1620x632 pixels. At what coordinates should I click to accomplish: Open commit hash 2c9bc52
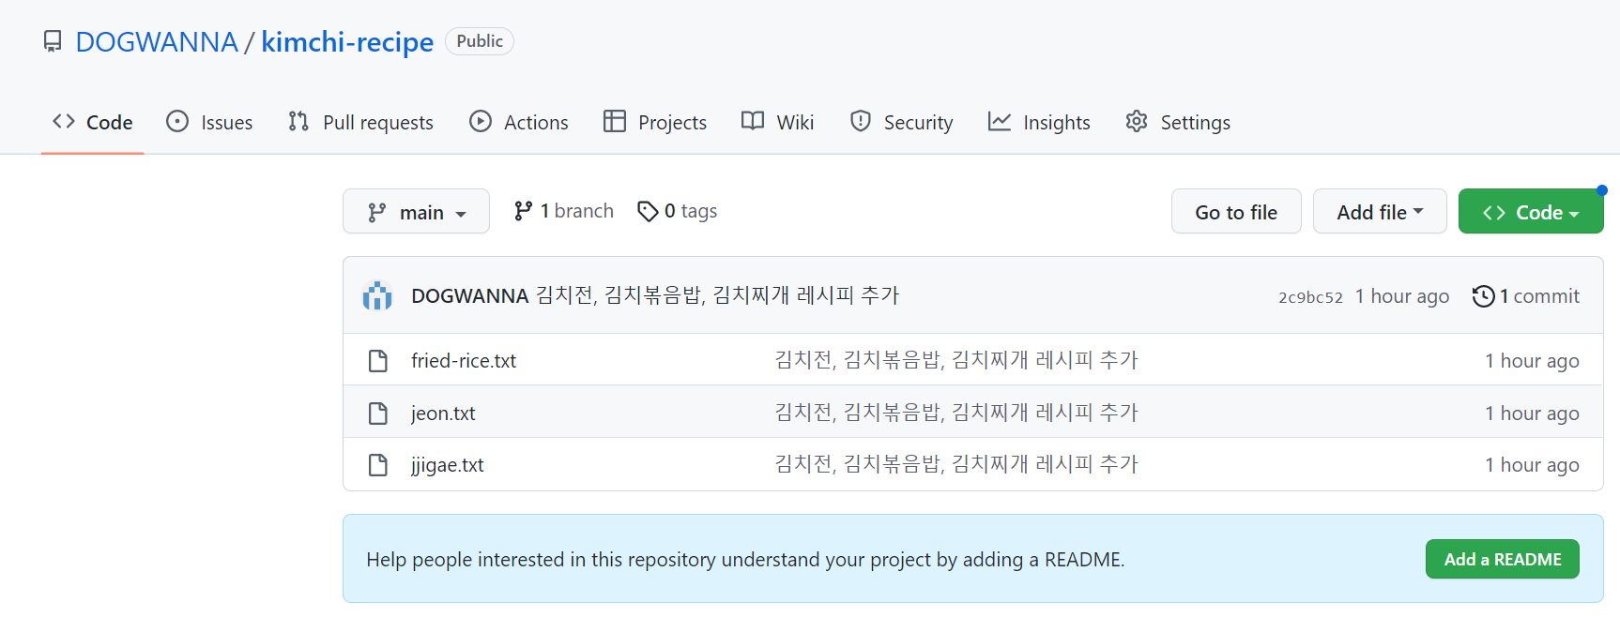pos(1310,297)
